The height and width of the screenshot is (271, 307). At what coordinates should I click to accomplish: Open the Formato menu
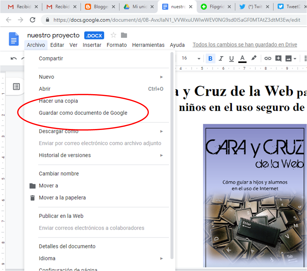pyautogui.click(x=117, y=45)
